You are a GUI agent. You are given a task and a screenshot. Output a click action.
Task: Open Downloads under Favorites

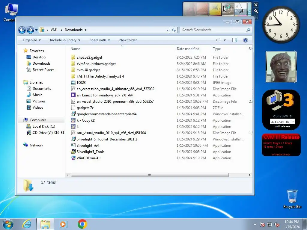point(41,63)
